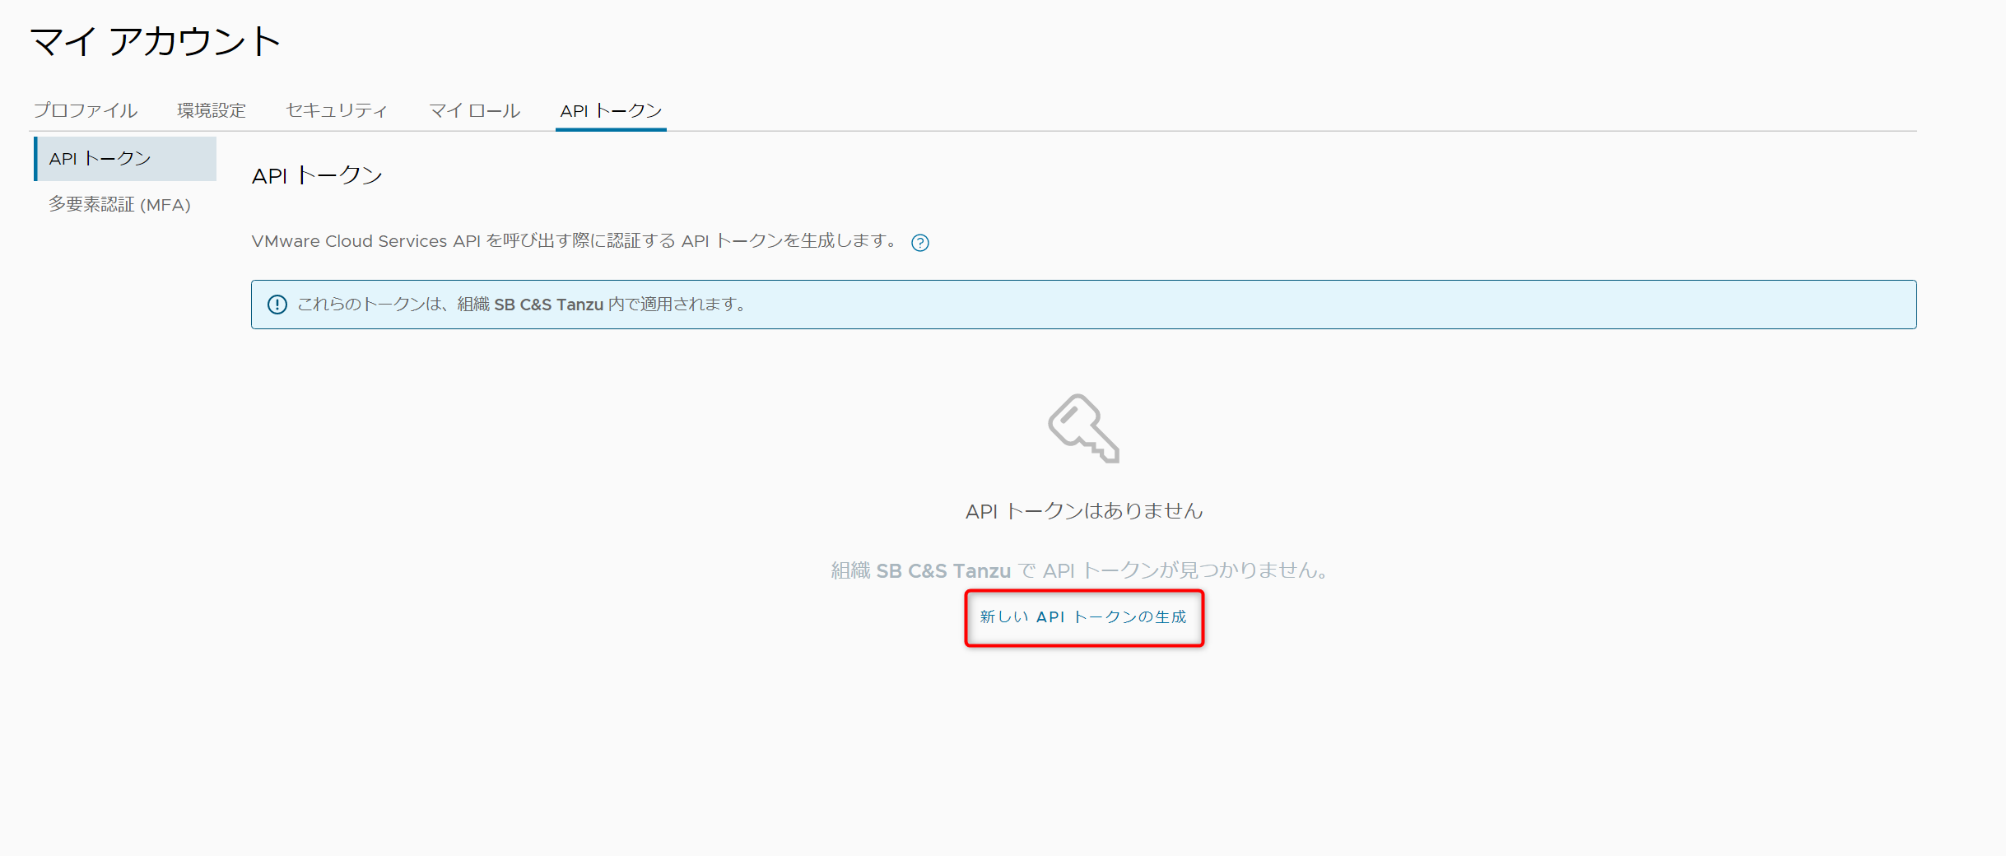Screen dimensions: 2006x856
Task: Click the API トークン section heading
Action: [x=317, y=175]
